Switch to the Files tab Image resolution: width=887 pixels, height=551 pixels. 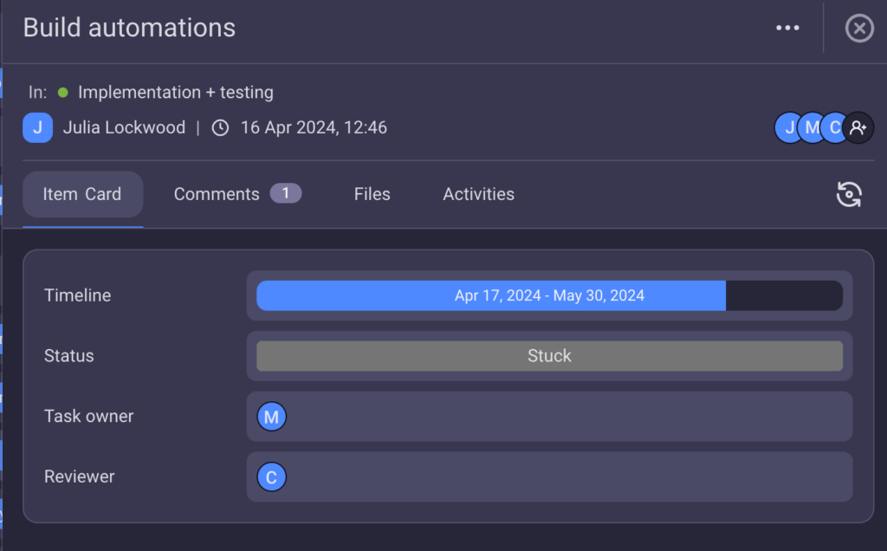(372, 194)
